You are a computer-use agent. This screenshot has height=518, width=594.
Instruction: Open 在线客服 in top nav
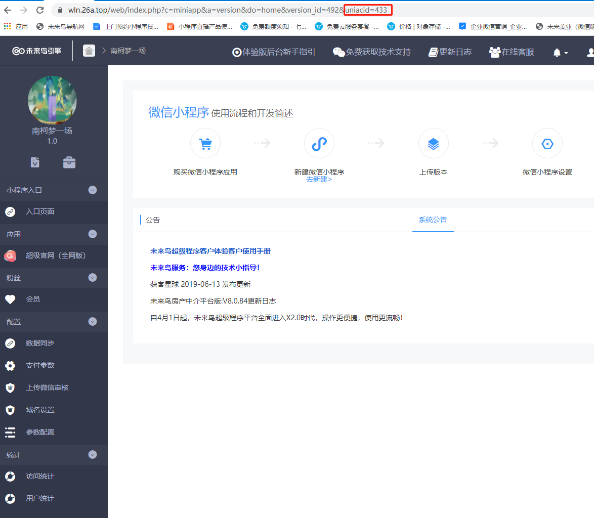pos(512,52)
